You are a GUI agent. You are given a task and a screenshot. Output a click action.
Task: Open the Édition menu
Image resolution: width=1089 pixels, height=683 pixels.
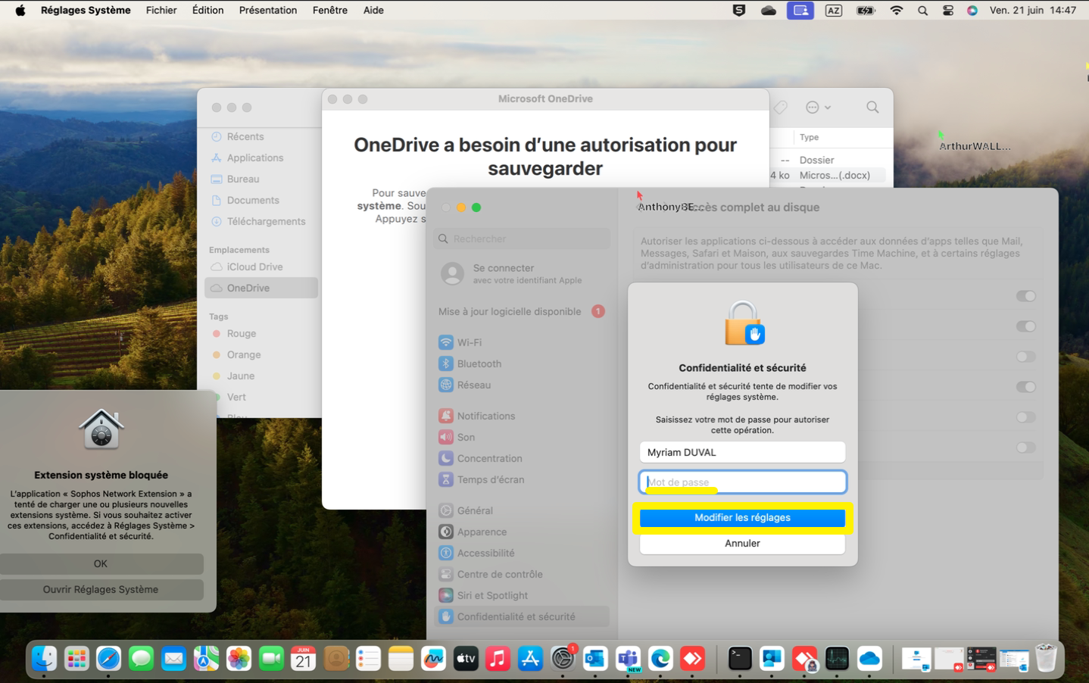[208, 11]
